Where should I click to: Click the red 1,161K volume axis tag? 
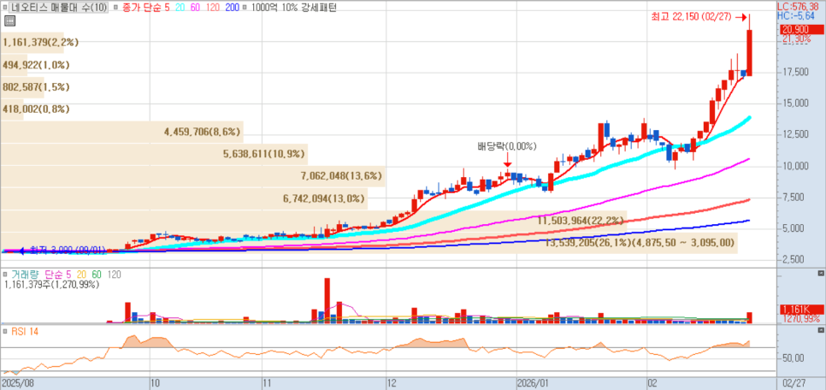(800, 310)
